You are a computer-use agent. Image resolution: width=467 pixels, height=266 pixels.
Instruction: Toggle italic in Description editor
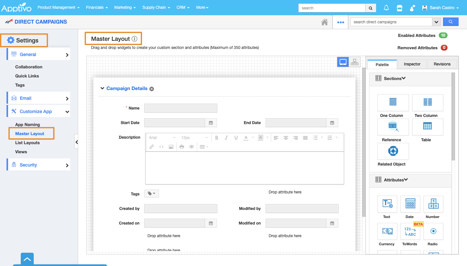(226, 138)
